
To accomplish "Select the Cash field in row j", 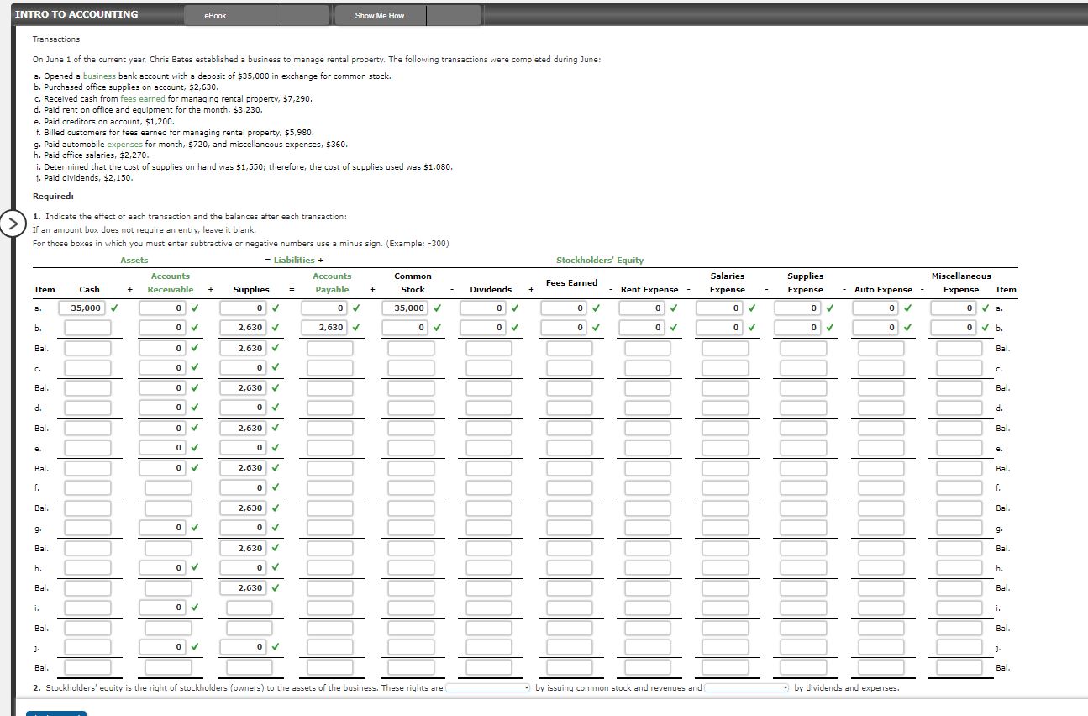I will pos(87,647).
